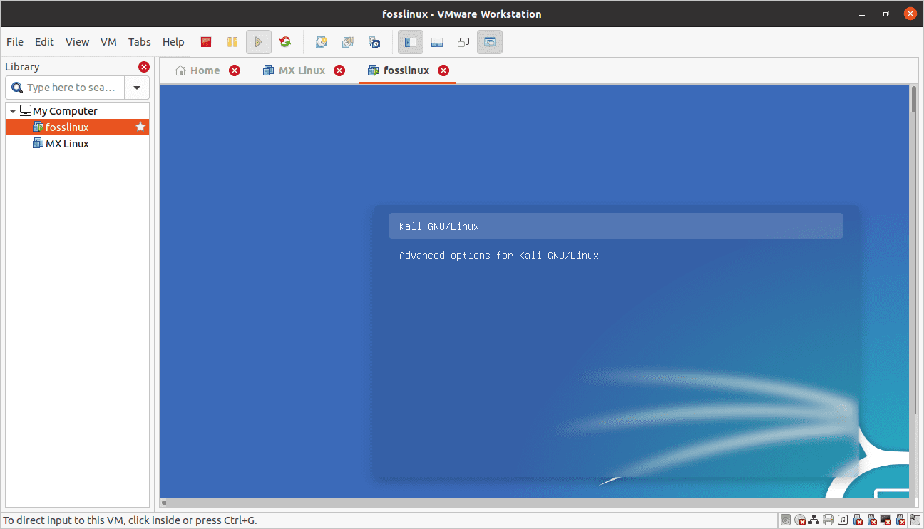Close the Home tab

click(x=235, y=70)
